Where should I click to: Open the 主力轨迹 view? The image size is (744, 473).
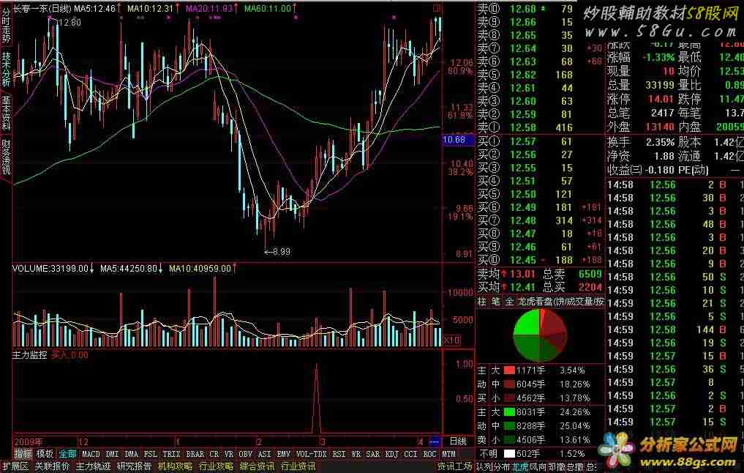[94, 467]
